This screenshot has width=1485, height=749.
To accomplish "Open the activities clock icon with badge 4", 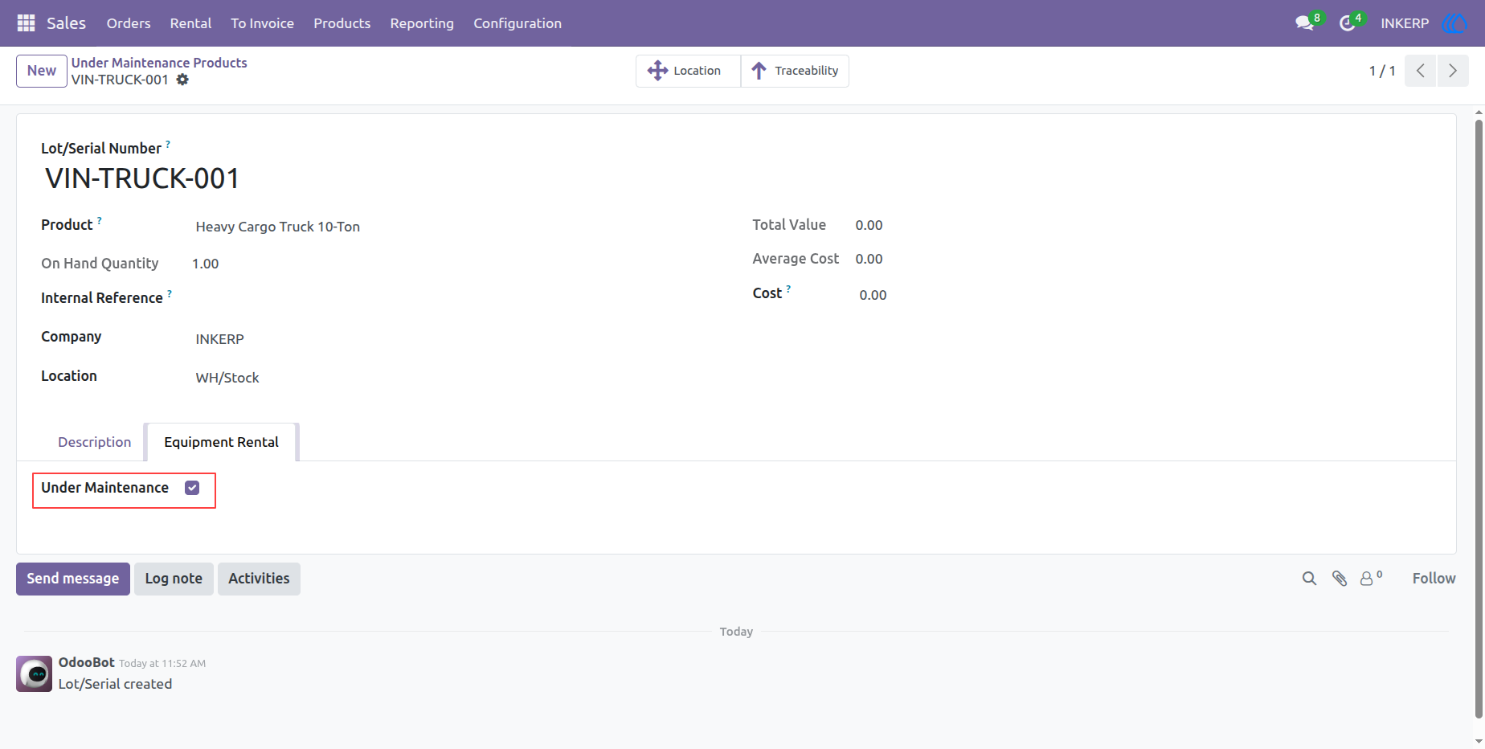I will click(1348, 23).
